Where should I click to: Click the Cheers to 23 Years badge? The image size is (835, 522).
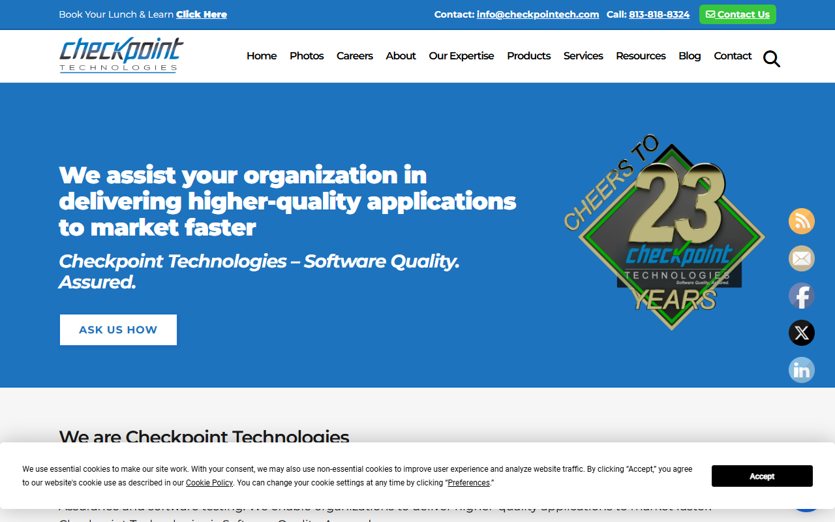[664, 233]
